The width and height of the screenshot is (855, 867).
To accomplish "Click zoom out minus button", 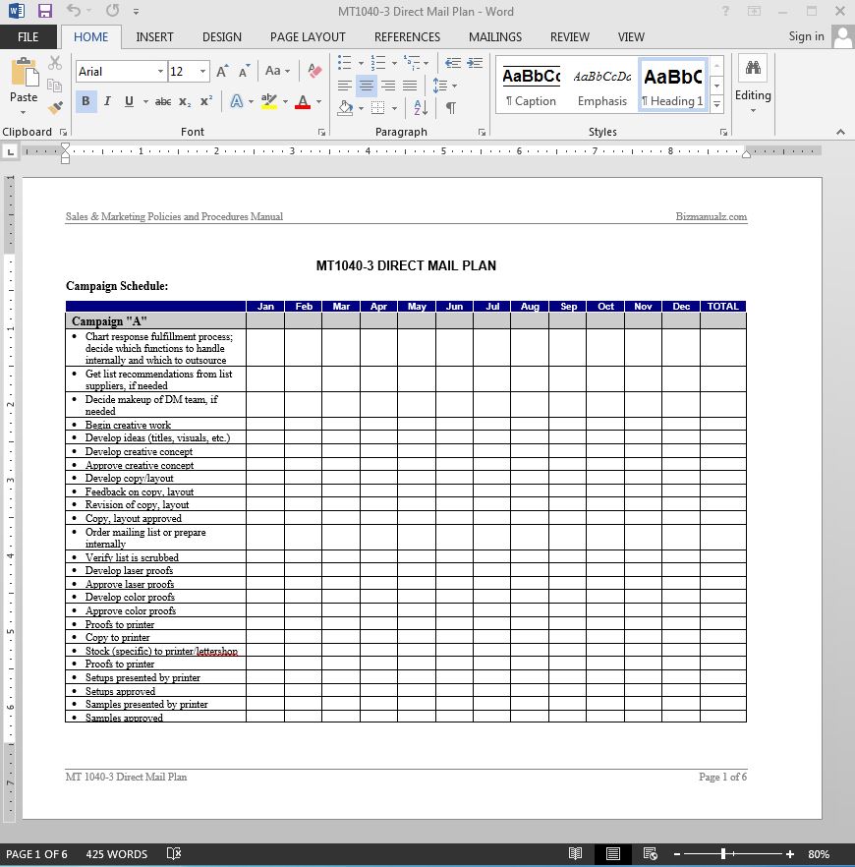I will click(677, 854).
